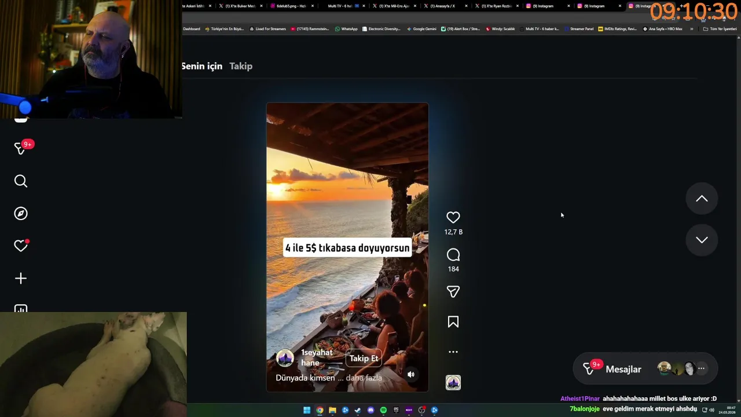The width and height of the screenshot is (741, 417).
Task: Click the three-dot icon in Mesajlar widget
Action: (x=701, y=368)
